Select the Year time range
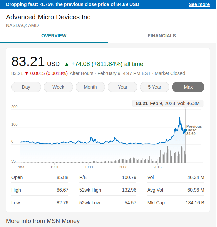Screen dimensions: 217x227 pos(123,87)
